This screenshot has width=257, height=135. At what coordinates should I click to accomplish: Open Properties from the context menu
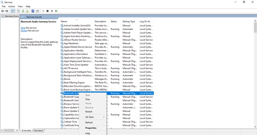click(93, 128)
